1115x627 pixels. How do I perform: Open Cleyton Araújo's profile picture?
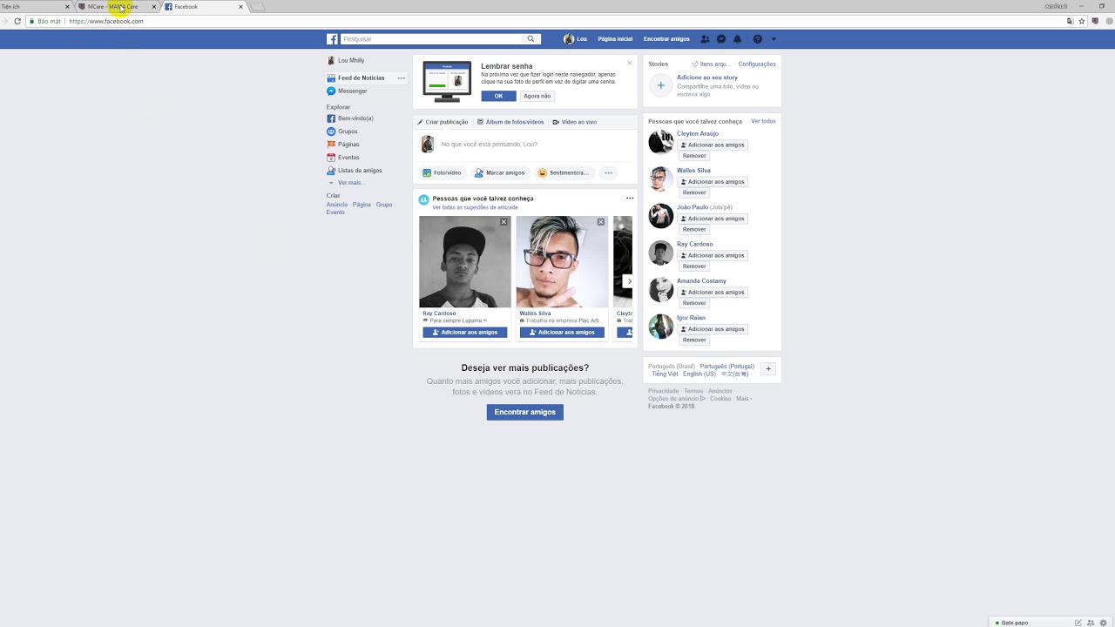[x=661, y=142]
